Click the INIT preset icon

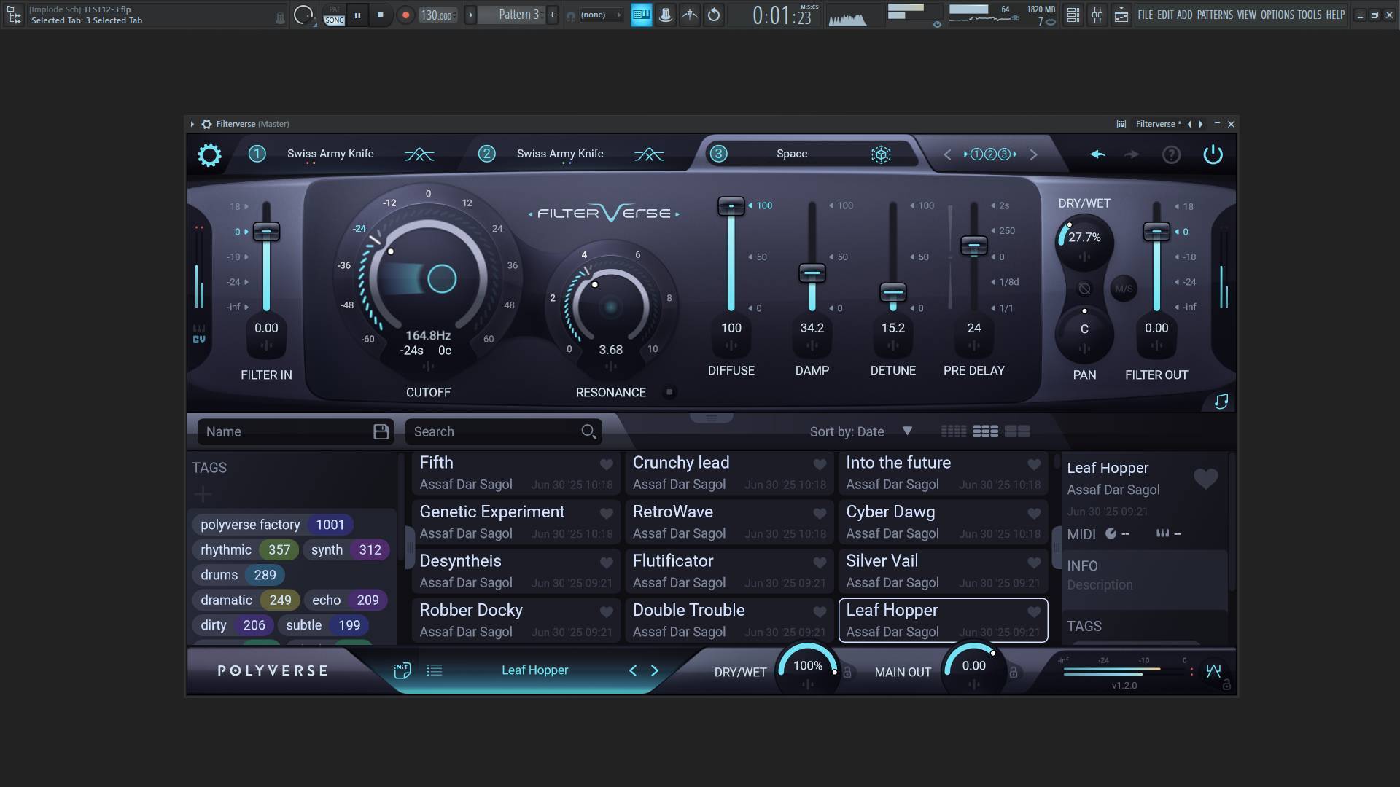point(402,670)
